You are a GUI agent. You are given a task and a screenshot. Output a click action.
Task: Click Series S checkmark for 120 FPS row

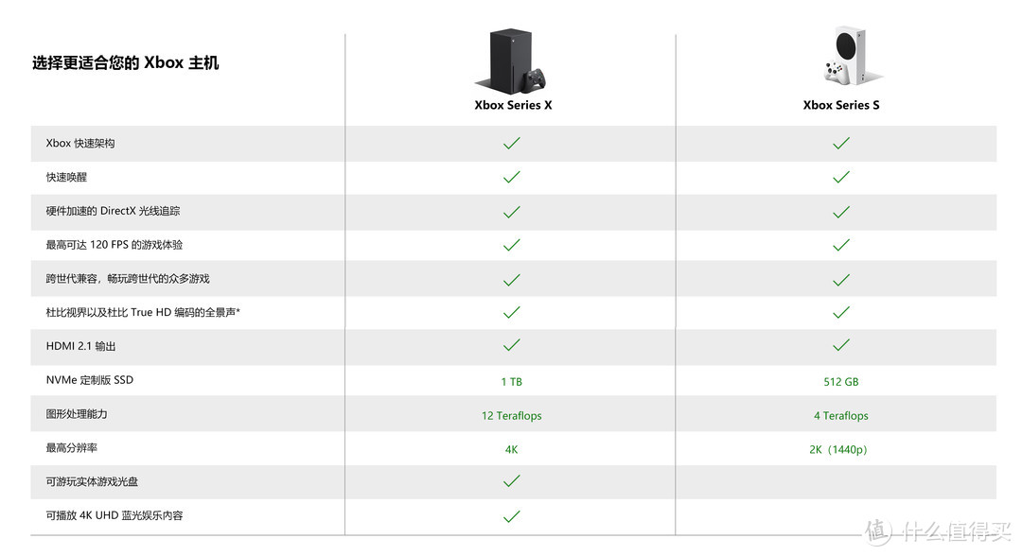click(841, 245)
